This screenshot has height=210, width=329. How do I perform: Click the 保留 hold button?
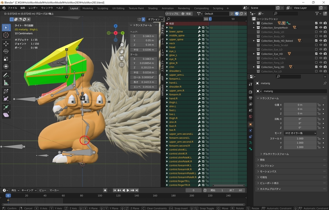(186, 14)
